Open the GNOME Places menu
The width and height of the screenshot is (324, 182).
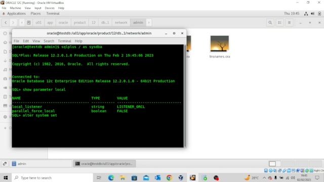(x=35, y=14)
